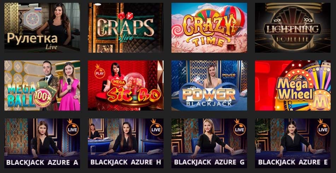Launch the Power Blackjack table
The width and height of the screenshot is (336, 173).
(x=209, y=85)
